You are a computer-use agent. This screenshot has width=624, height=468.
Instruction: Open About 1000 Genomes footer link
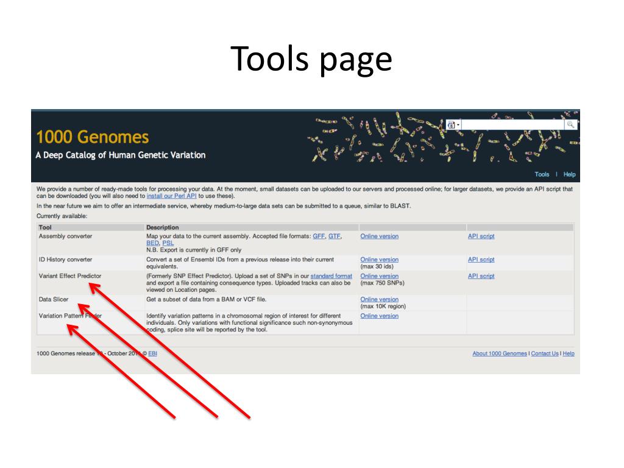point(500,353)
